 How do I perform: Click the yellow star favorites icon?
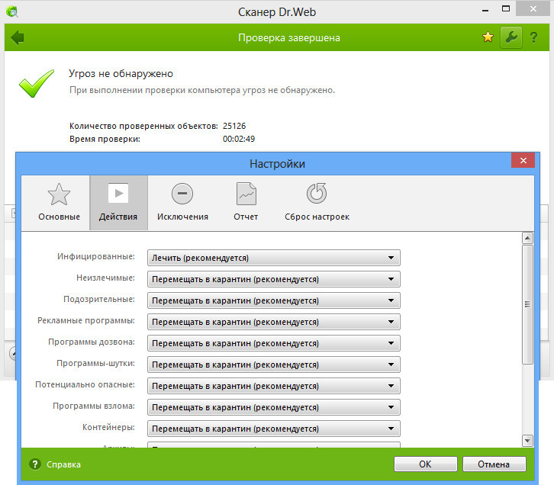click(488, 37)
